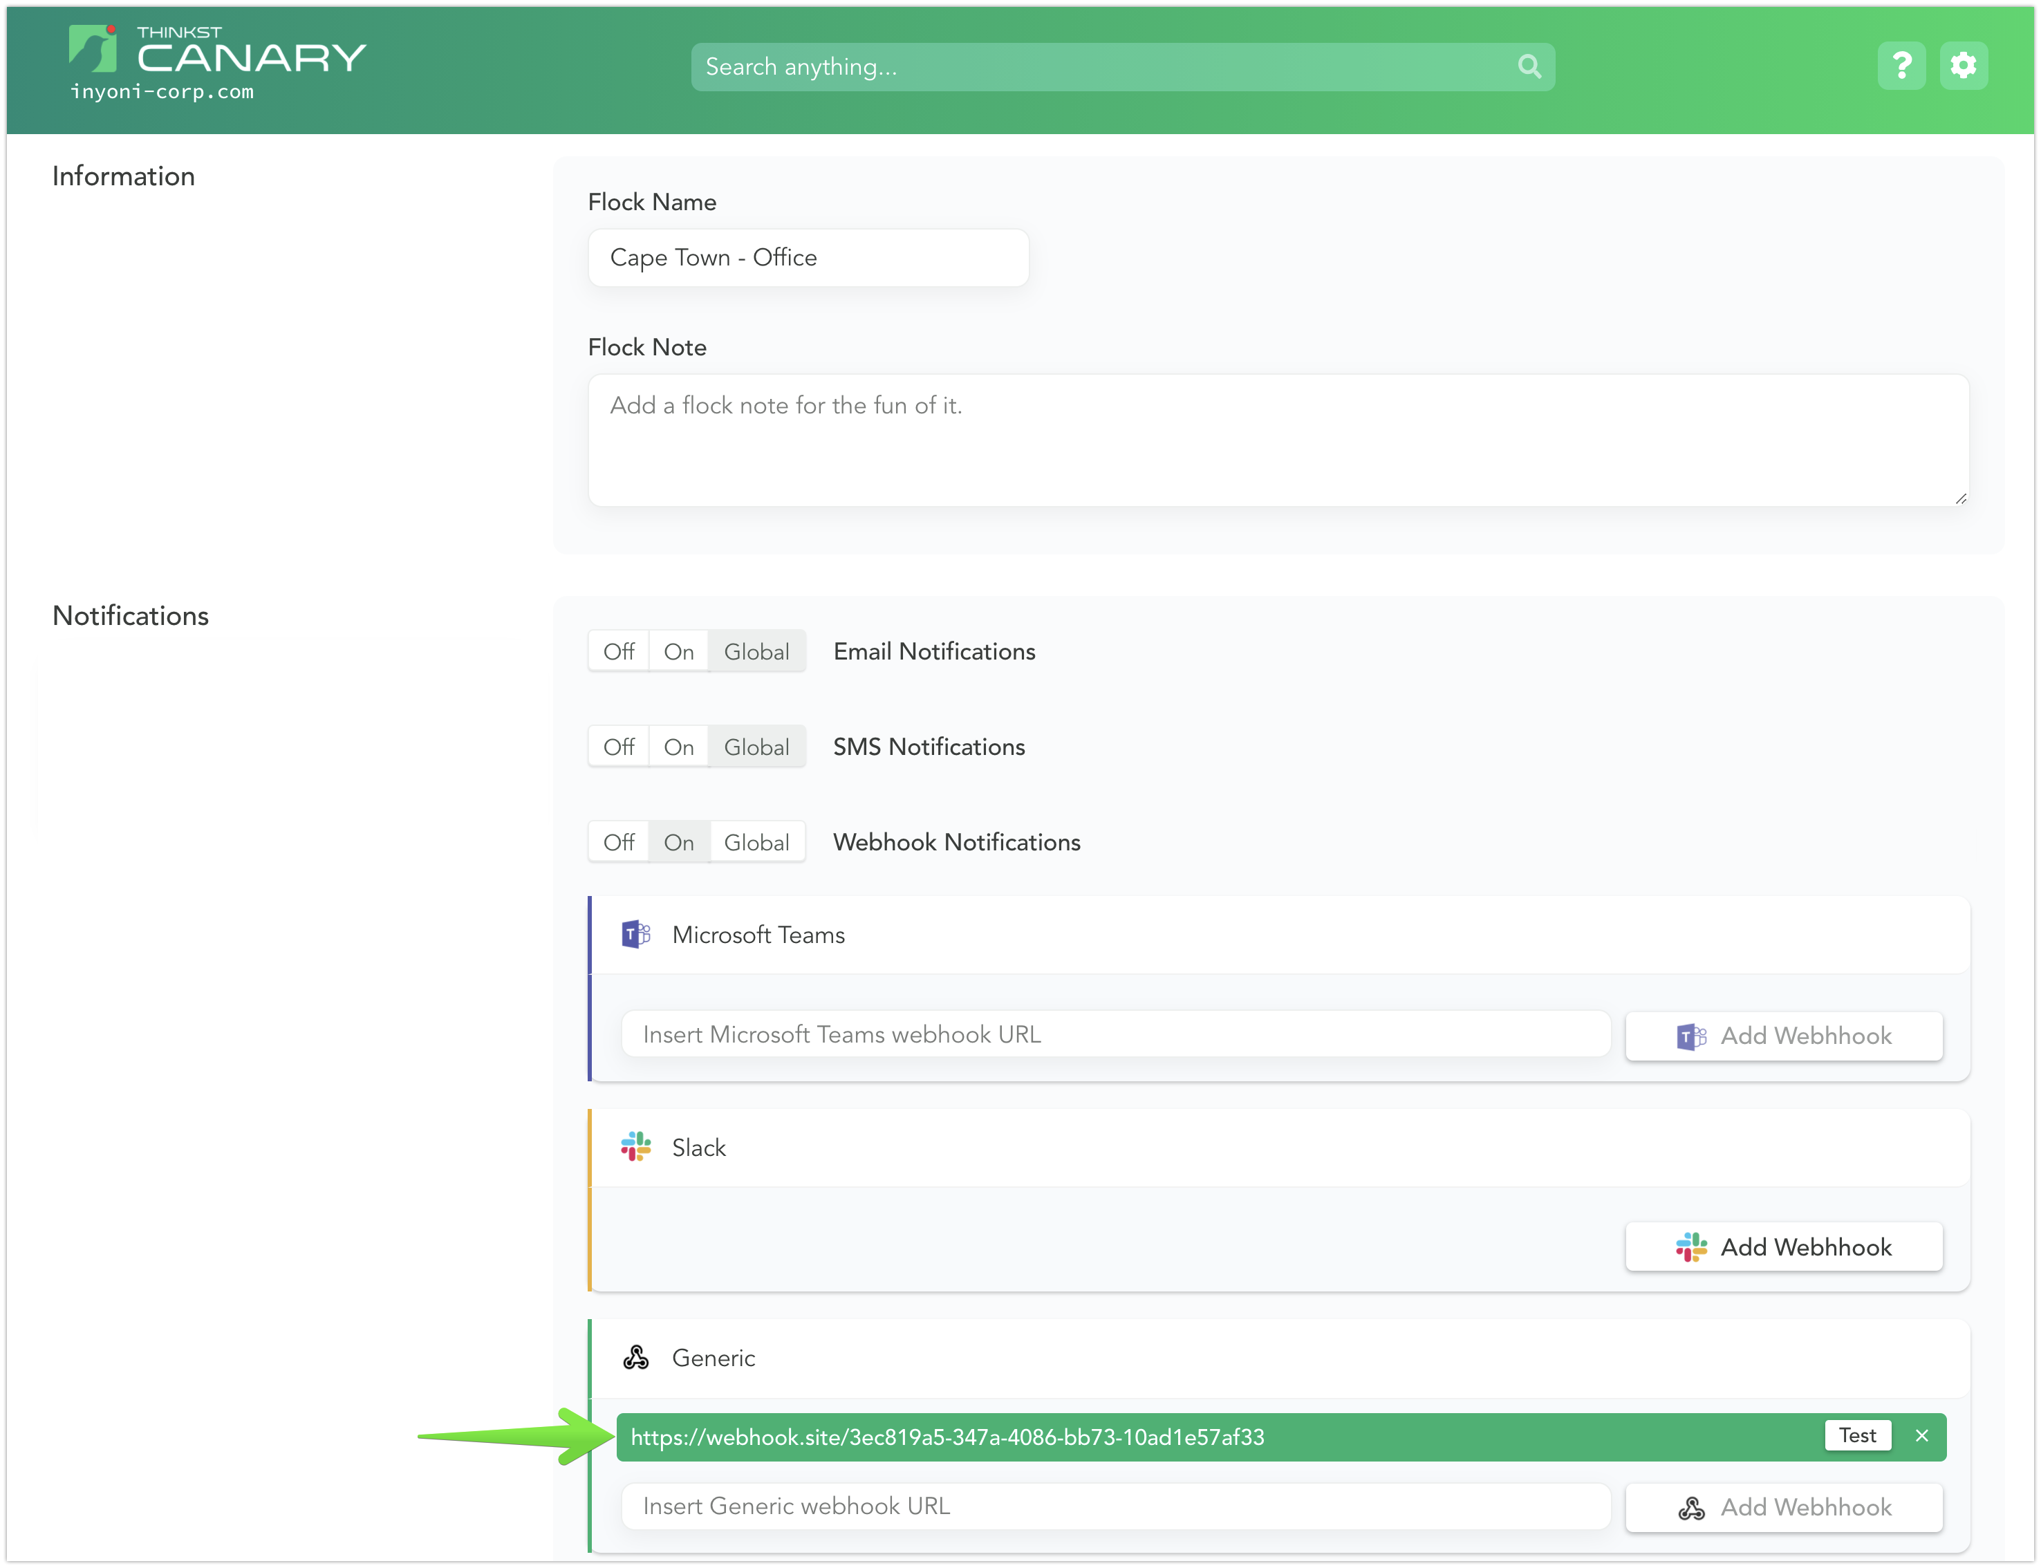Set Email Notifications to Off
Image resolution: width=2041 pixels, height=1568 pixels.
[619, 651]
